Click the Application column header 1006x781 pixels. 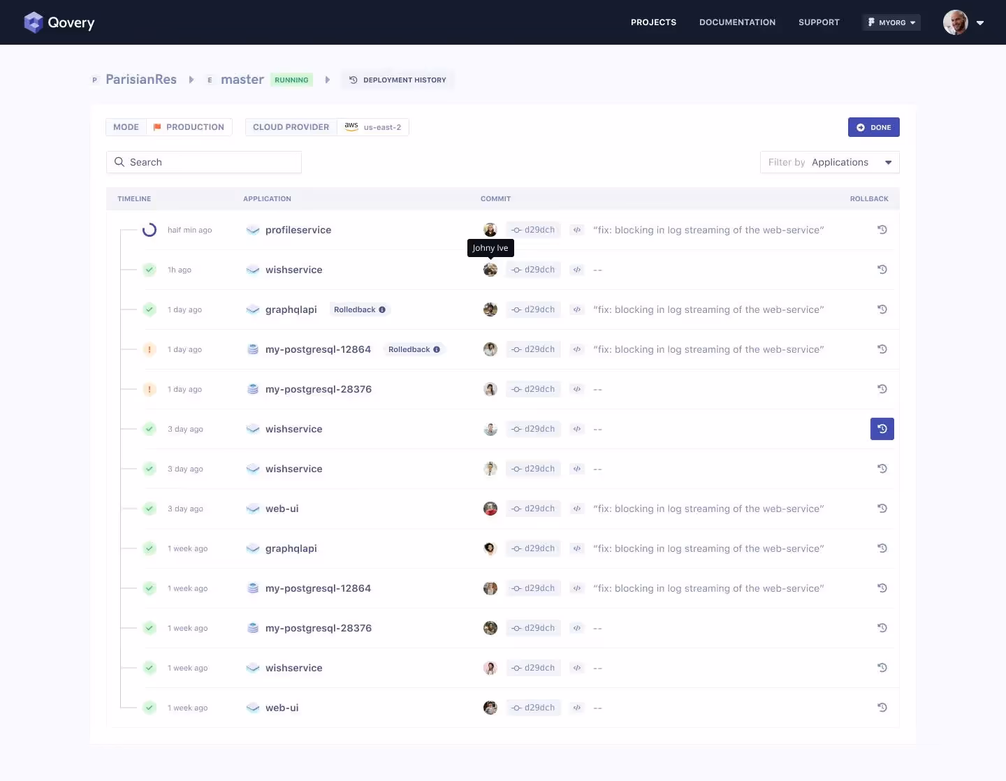[267, 199]
